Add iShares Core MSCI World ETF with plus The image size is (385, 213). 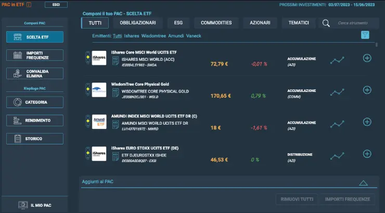(x=367, y=58)
